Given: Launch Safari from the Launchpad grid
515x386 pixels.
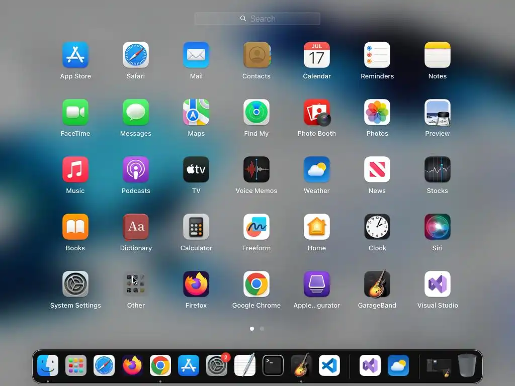Looking at the screenshot, I should coord(136,55).
